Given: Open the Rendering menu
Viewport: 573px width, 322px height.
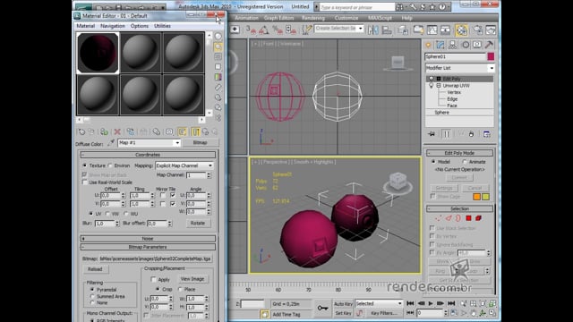Looking at the screenshot, I should 313,18.
